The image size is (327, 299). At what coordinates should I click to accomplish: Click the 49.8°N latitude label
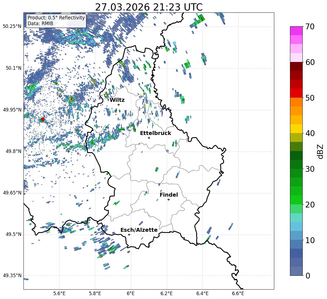click(x=14, y=151)
